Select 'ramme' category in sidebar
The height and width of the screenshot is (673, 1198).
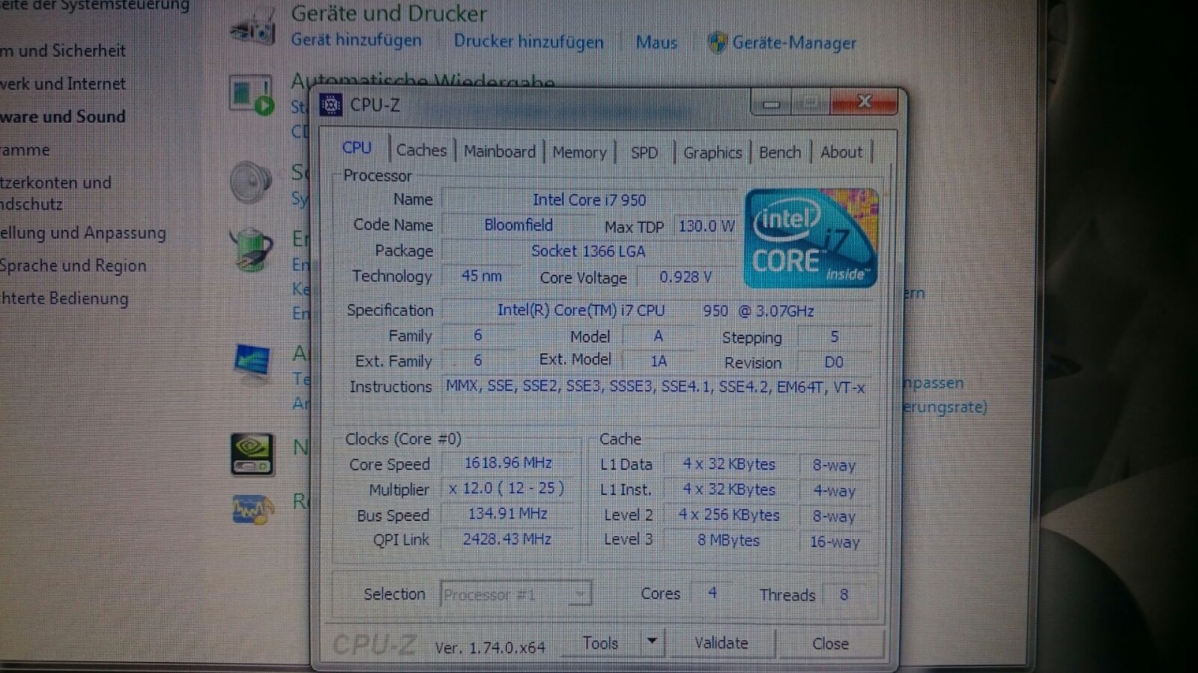click(x=25, y=150)
